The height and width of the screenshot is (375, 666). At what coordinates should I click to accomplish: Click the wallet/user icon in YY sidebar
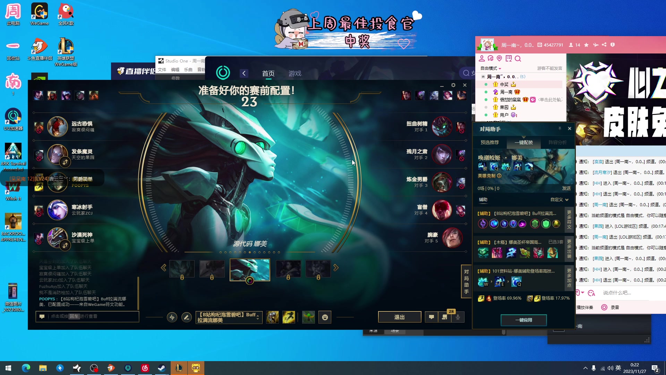(x=482, y=58)
